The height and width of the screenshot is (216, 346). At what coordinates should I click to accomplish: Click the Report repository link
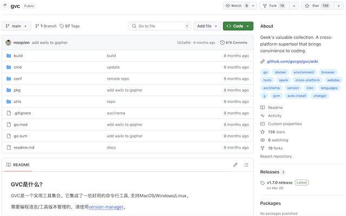click(x=276, y=156)
